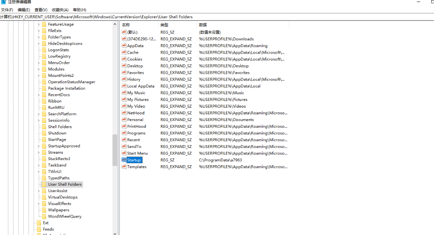Click the registry path address bar
Viewport: 434px width, 235px height.
tap(217, 17)
